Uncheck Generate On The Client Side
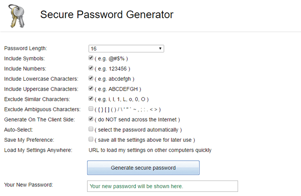Screen dimensions: 301x196 tap(91, 119)
